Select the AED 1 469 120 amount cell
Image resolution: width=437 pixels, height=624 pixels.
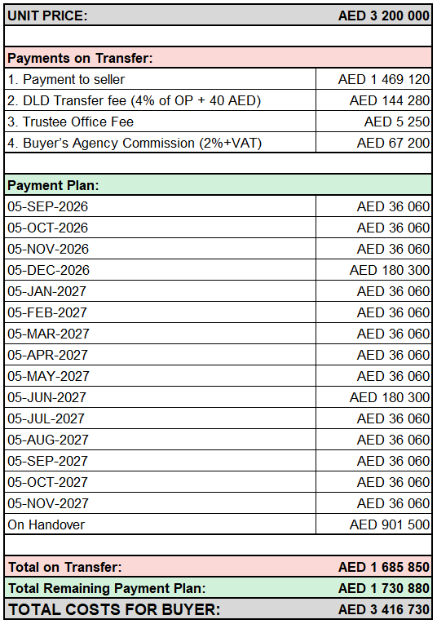coord(373,79)
